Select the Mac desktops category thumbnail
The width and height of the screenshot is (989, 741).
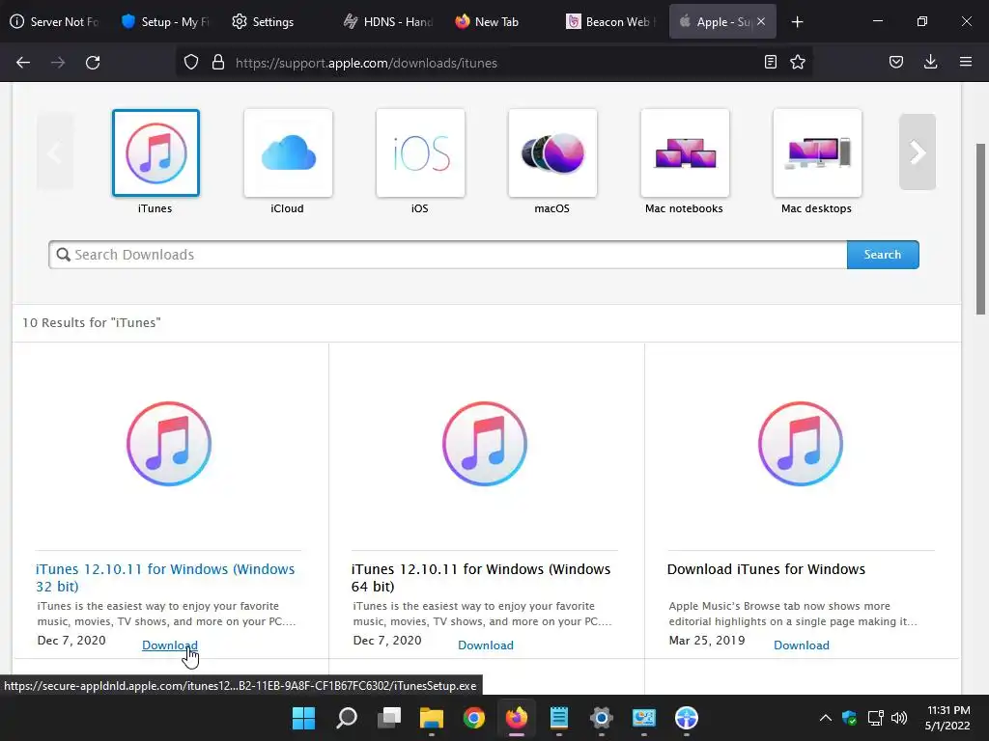[x=817, y=153]
